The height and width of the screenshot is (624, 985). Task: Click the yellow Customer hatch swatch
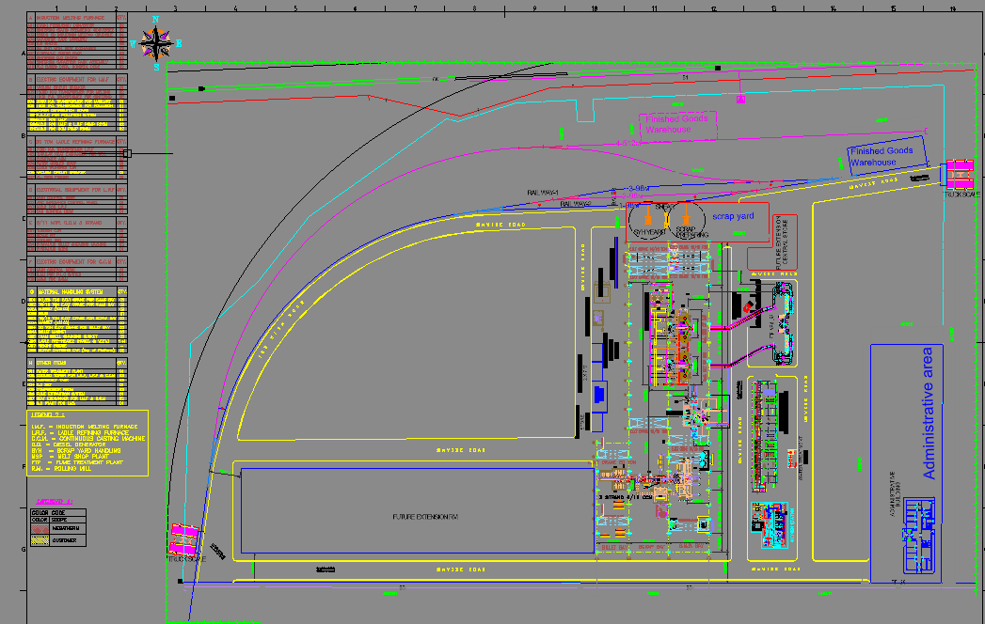point(40,541)
